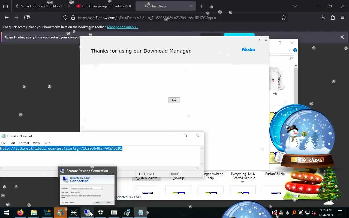
Task: Open File Explorer from the taskbar
Action: pos(34,213)
